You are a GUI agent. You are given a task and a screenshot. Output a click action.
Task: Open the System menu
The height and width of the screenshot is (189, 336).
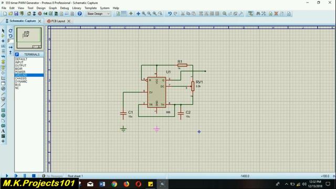[x=104, y=8]
